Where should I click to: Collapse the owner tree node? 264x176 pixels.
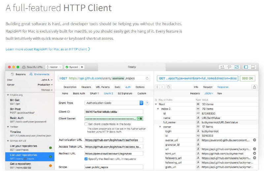point(160,127)
